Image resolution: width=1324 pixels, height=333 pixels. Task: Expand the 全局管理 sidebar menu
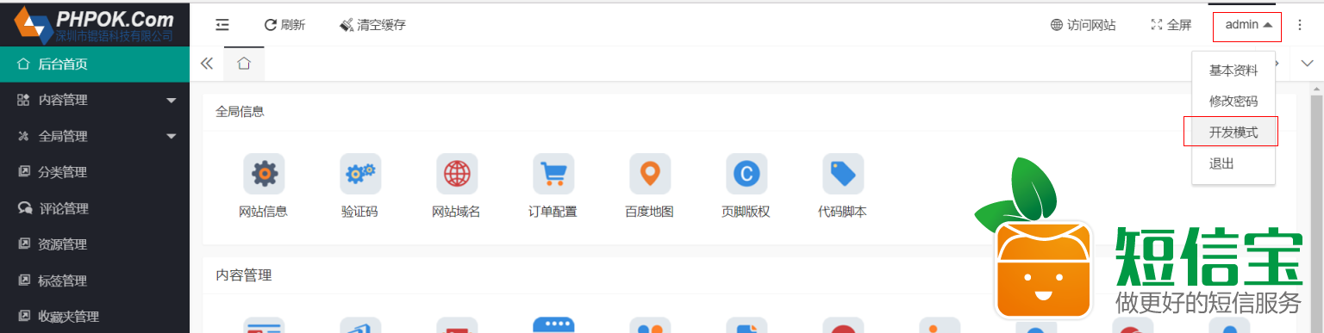95,136
